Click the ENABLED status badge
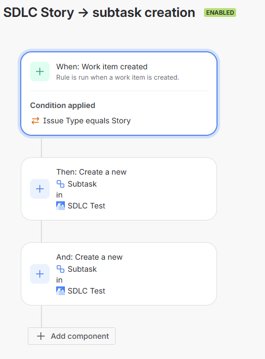 point(220,13)
